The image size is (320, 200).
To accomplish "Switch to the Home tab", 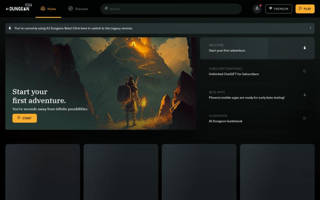I will point(48,9).
